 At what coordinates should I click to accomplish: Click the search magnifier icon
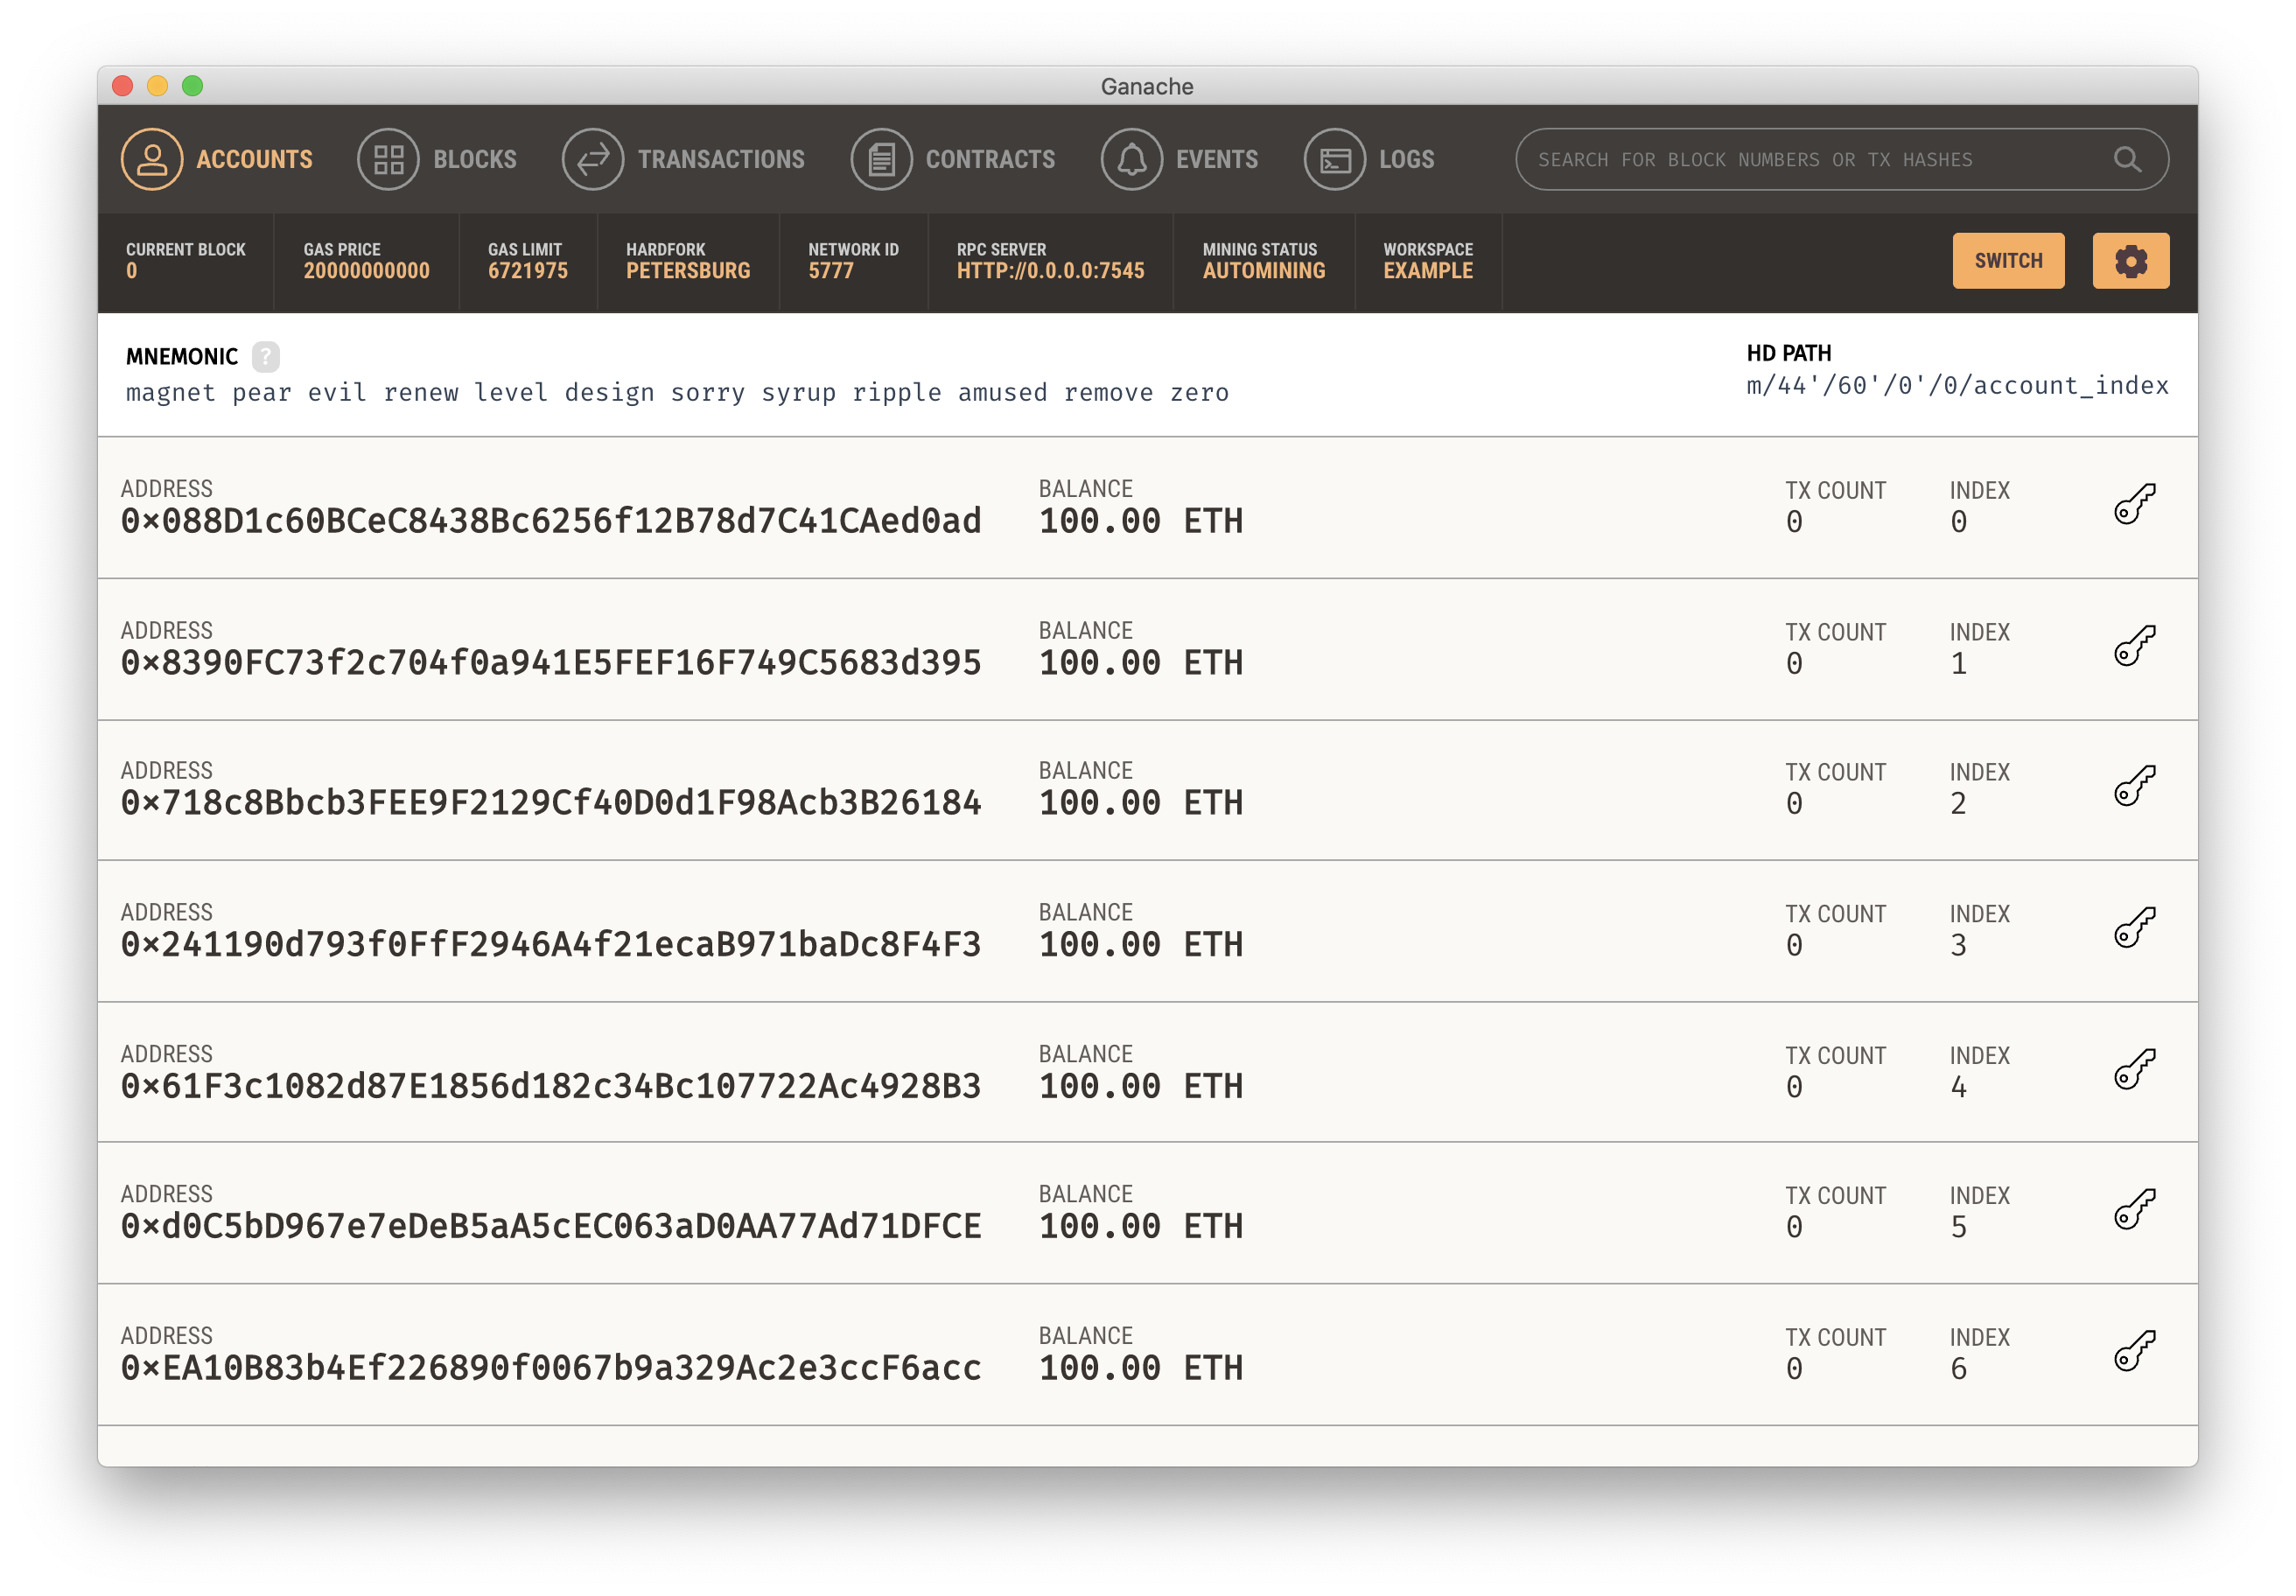pyautogui.click(x=2127, y=160)
